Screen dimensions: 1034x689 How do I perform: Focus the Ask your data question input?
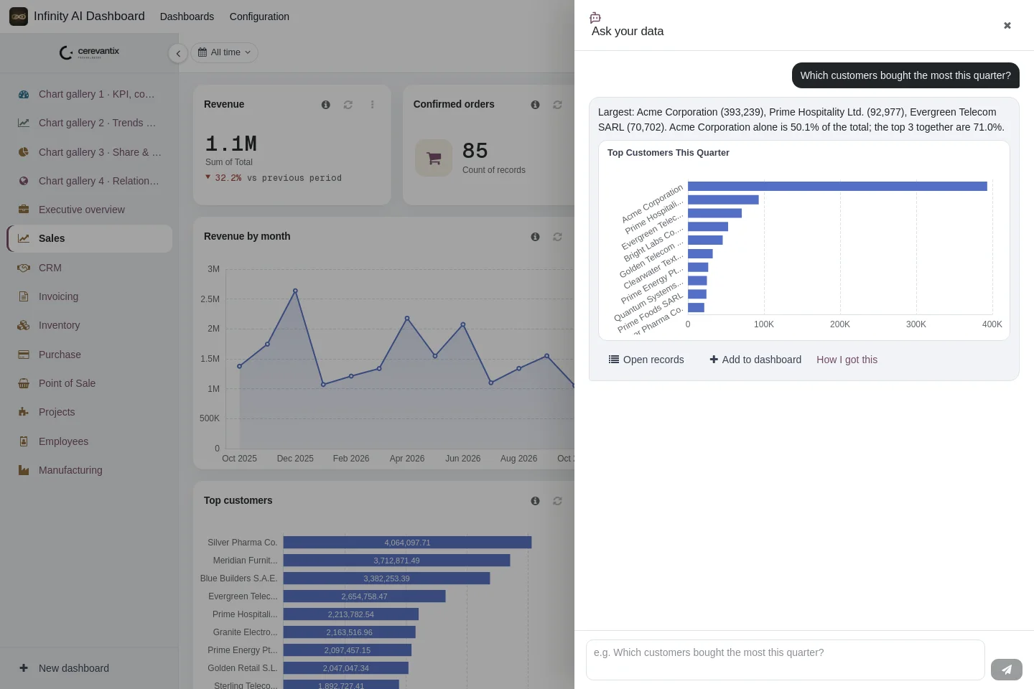point(785,660)
